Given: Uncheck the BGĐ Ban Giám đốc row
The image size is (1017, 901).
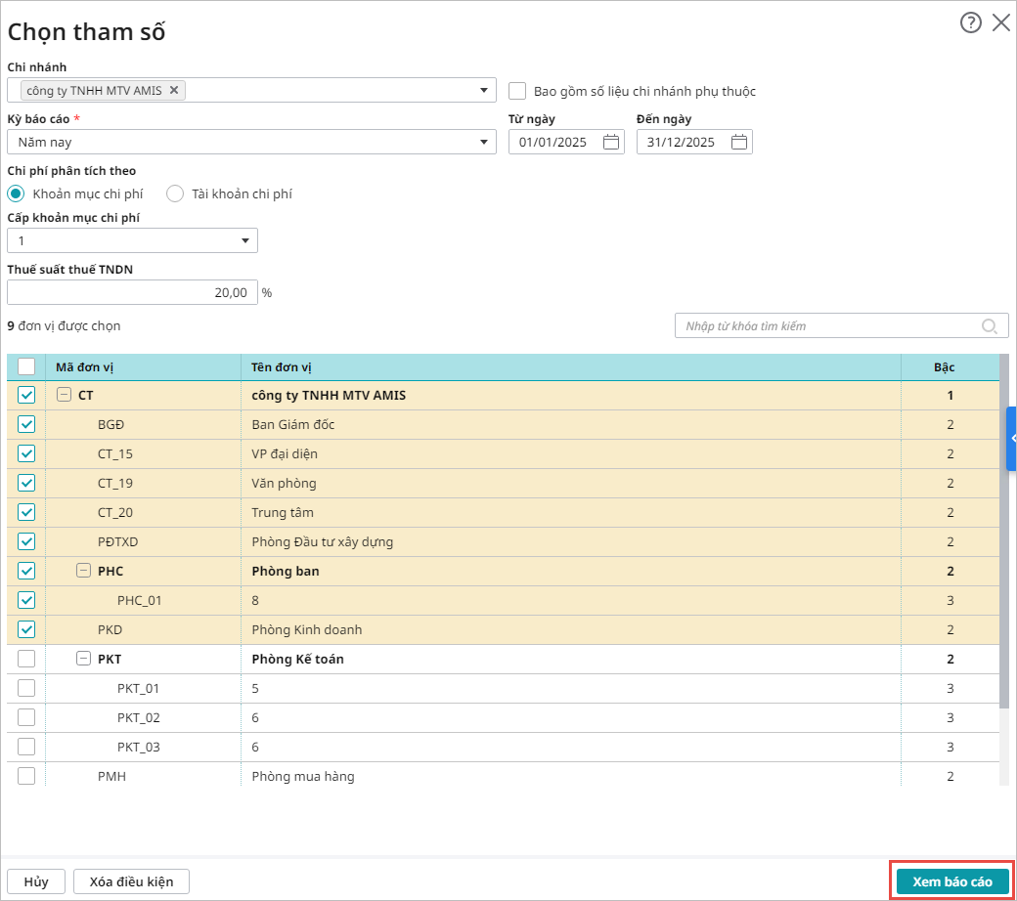Looking at the screenshot, I should (26, 424).
